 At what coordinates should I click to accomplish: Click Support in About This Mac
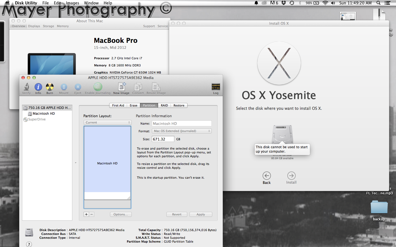(149, 26)
